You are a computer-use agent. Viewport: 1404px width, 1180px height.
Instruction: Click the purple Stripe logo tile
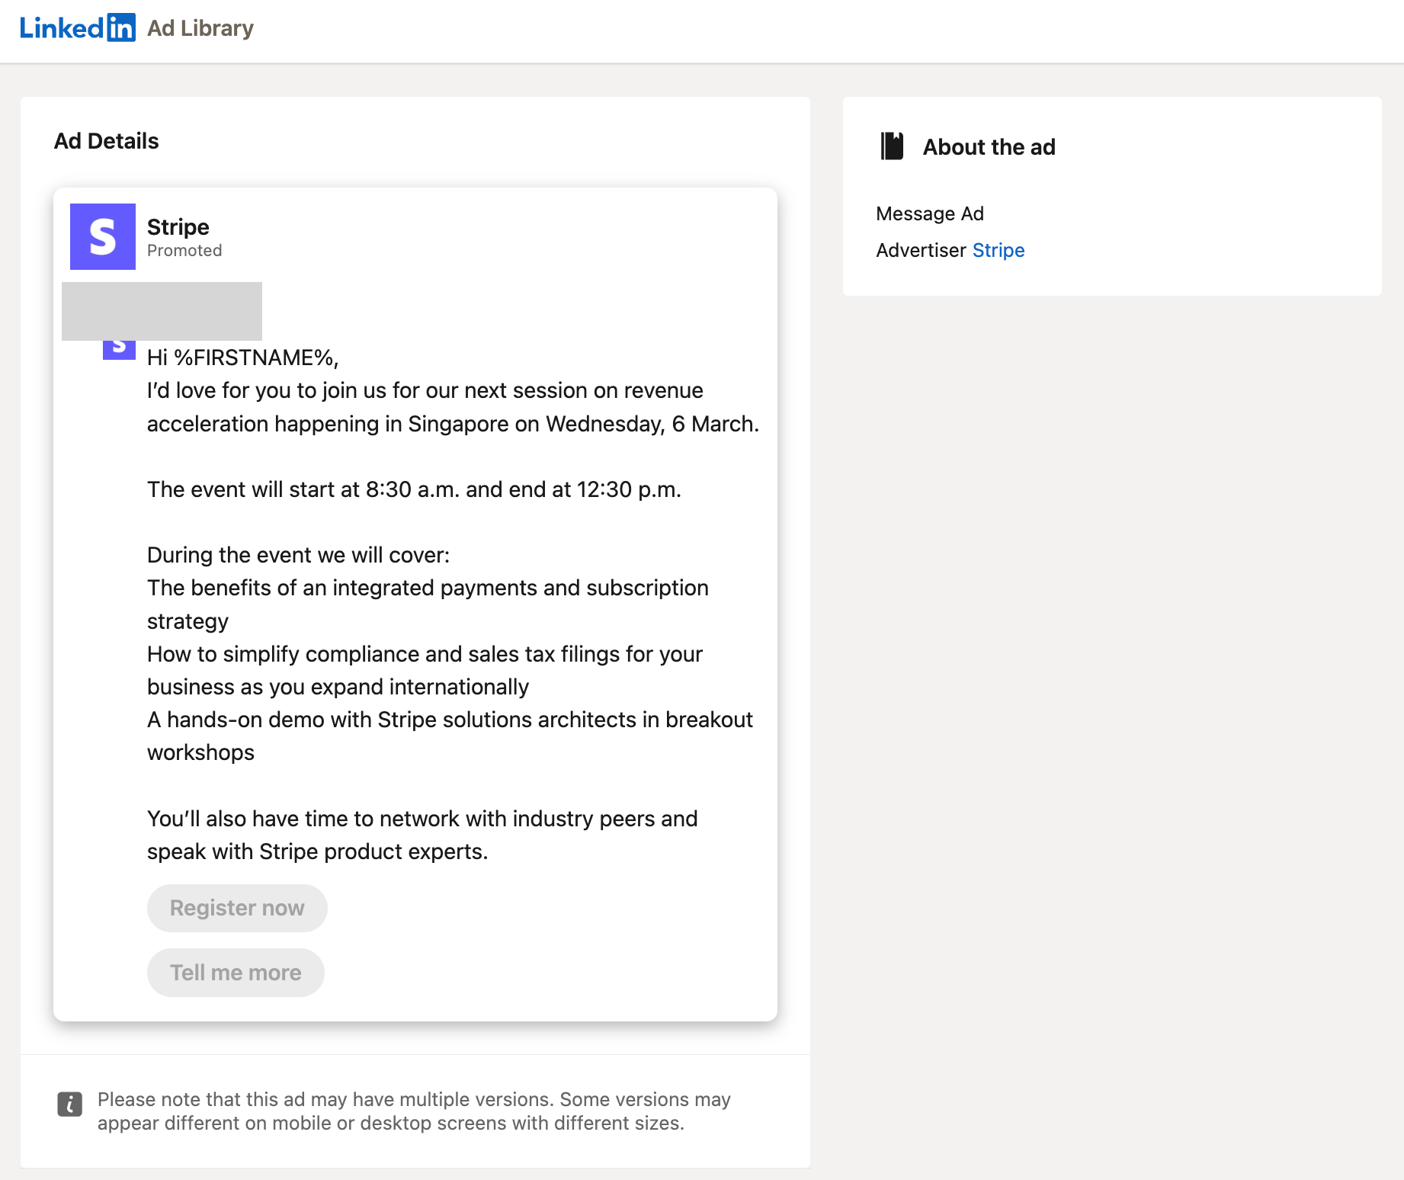[102, 236]
